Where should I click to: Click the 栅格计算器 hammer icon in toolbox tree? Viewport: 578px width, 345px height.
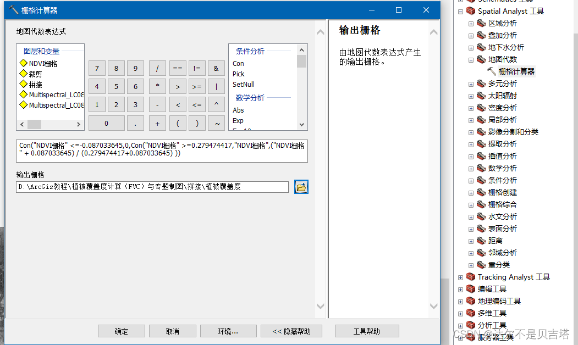click(x=491, y=71)
